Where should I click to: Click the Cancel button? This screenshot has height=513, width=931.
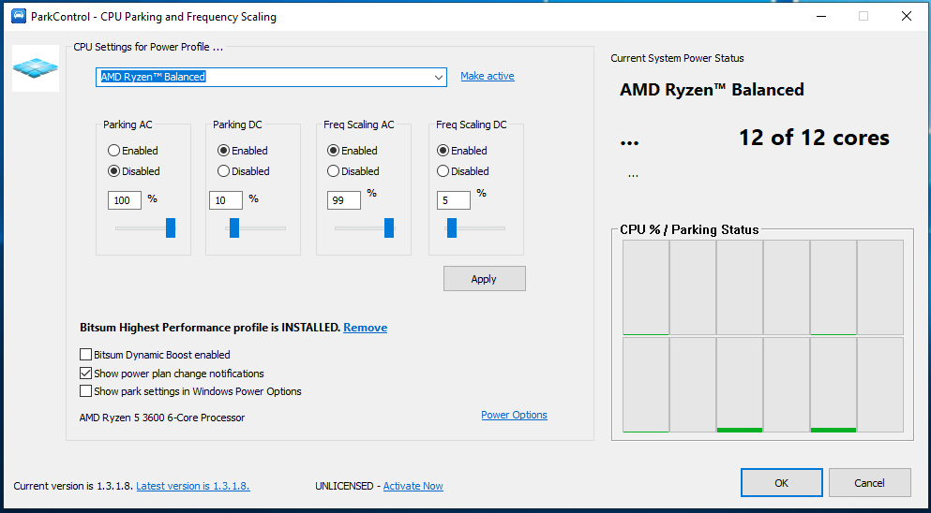[x=869, y=483]
